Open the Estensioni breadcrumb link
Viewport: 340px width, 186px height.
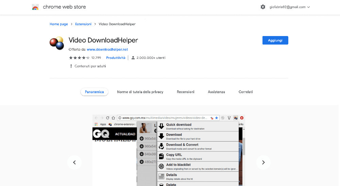point(83,24)
